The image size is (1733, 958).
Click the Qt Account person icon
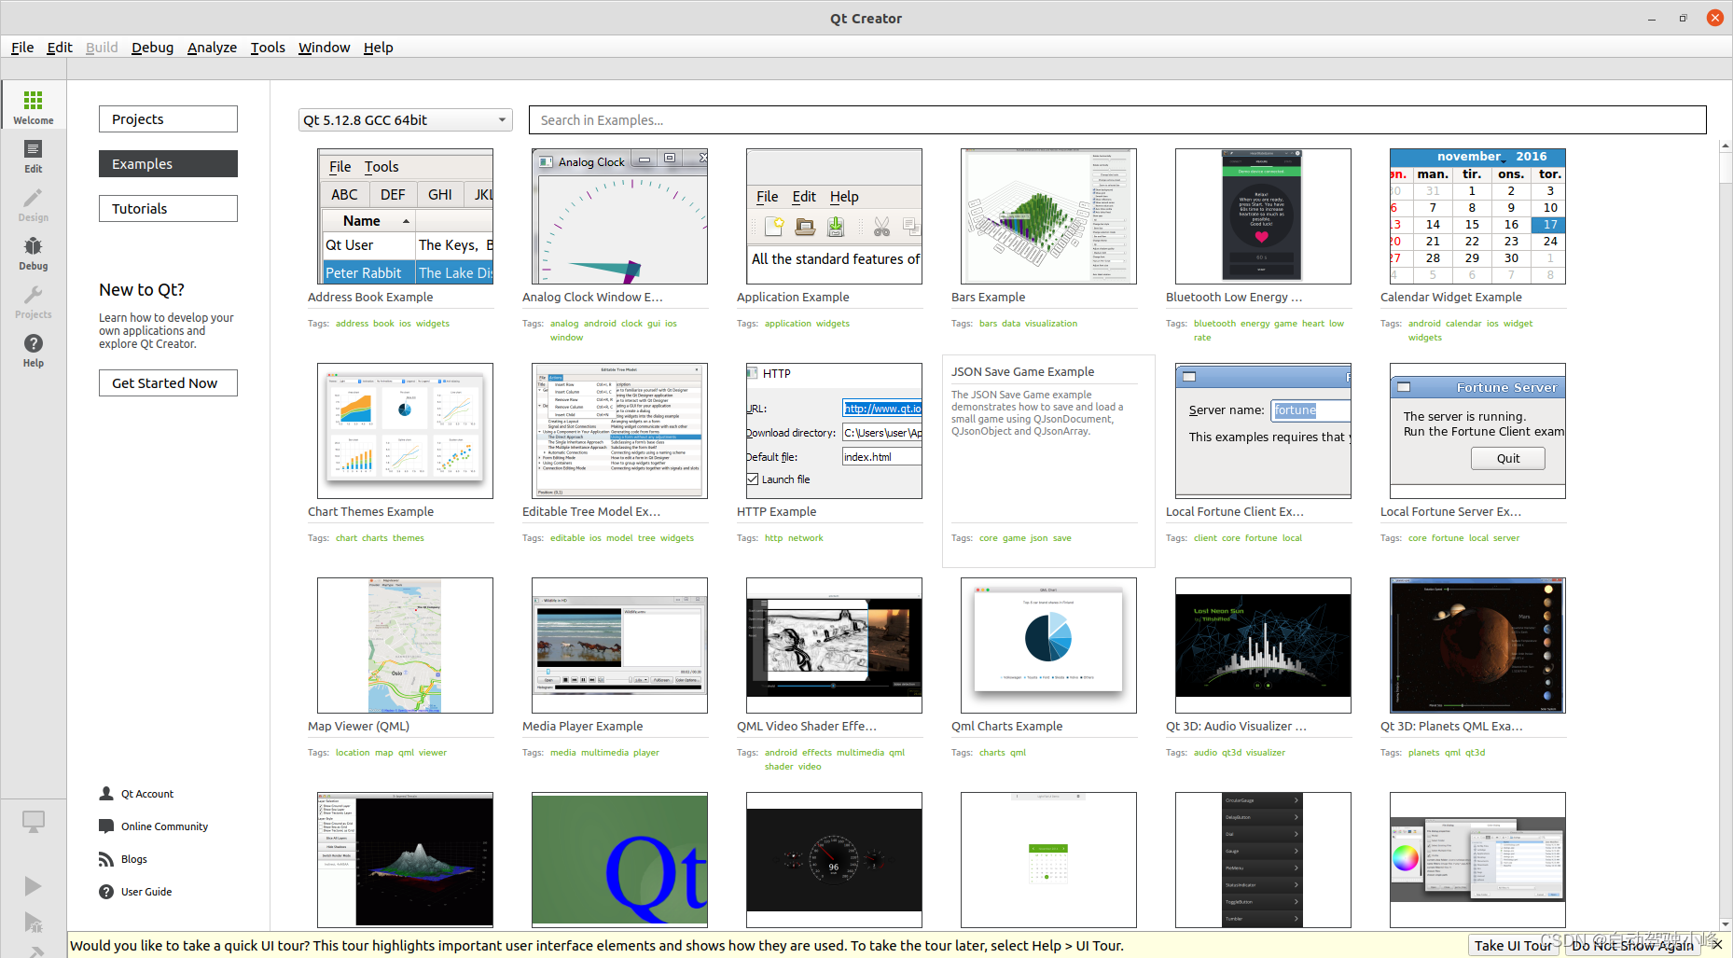click(106, 794)
